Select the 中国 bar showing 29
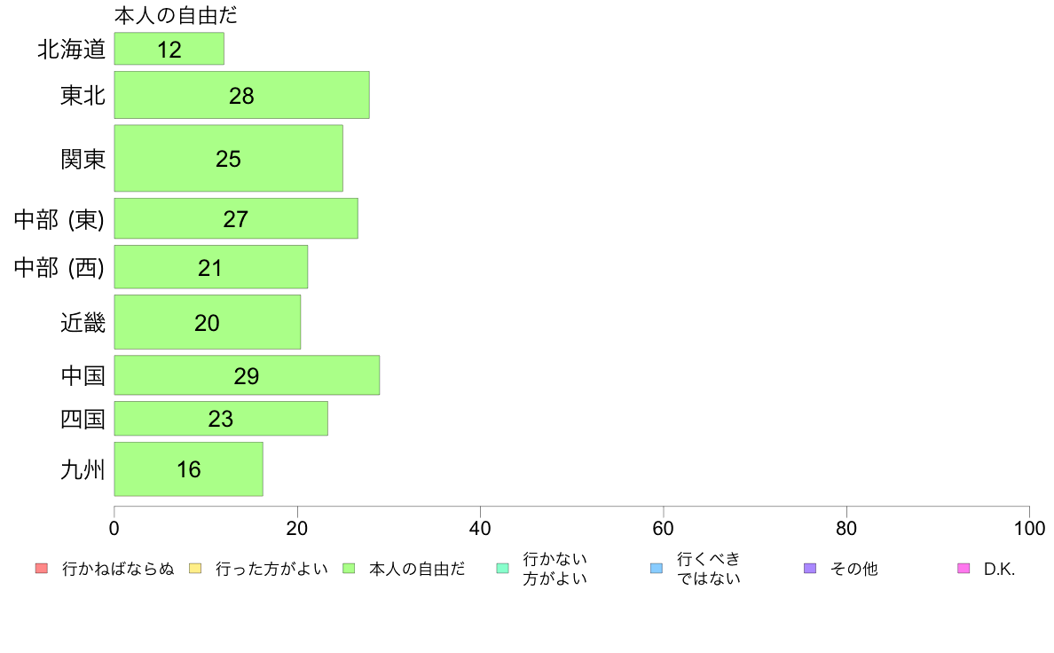Image resolution: width=1054 pixels, height=653 pixels. (x=247, y=375)
